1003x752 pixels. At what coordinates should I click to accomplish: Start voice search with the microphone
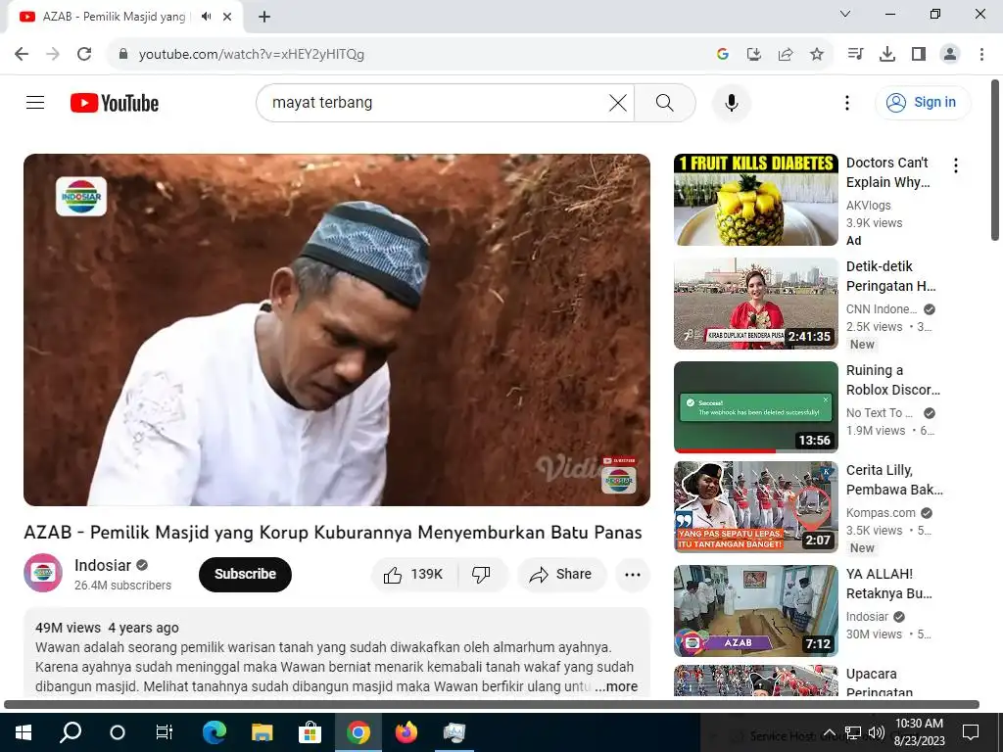pos(732,102)
